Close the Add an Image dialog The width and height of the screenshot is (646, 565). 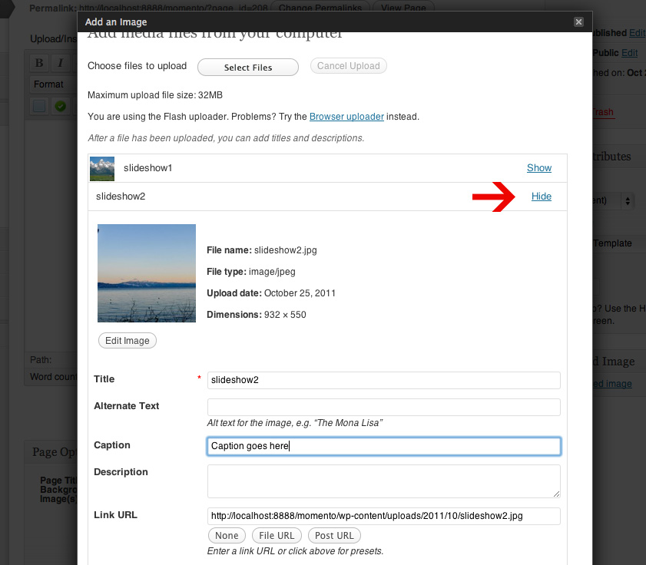point(578,22)
